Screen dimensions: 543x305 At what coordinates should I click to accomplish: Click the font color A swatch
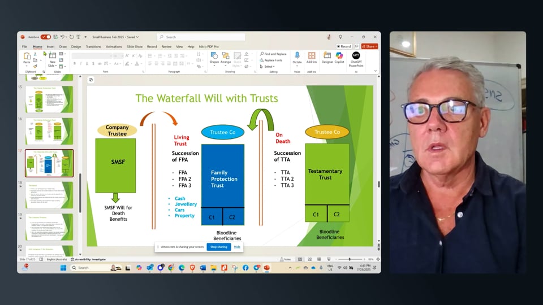click(137, 64)
